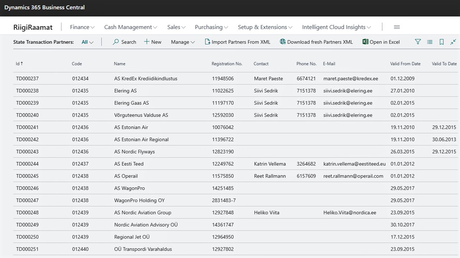
Task: Click the E-Mail column header
Action: coord(329,64)
